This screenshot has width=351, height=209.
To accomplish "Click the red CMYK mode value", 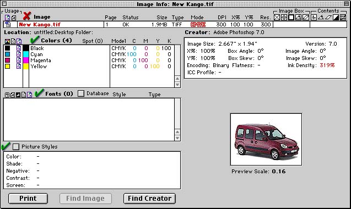I will 198,25.
